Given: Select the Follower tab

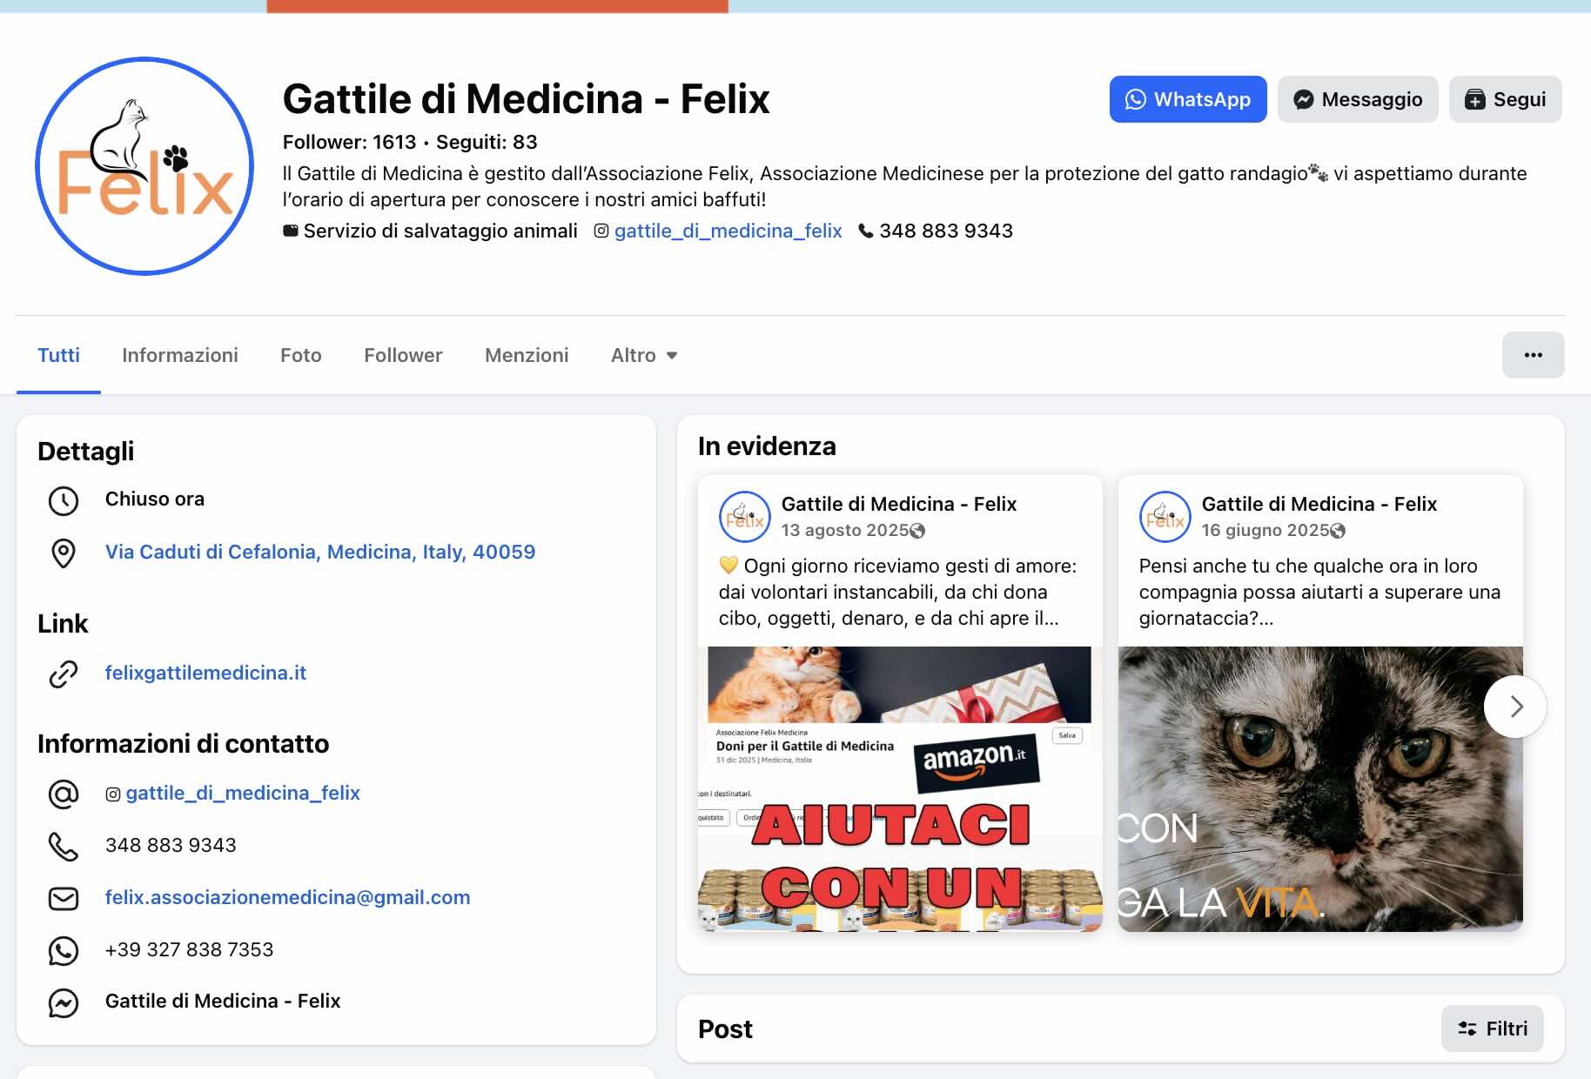Looking at the screenshot, I should [403, 355].
